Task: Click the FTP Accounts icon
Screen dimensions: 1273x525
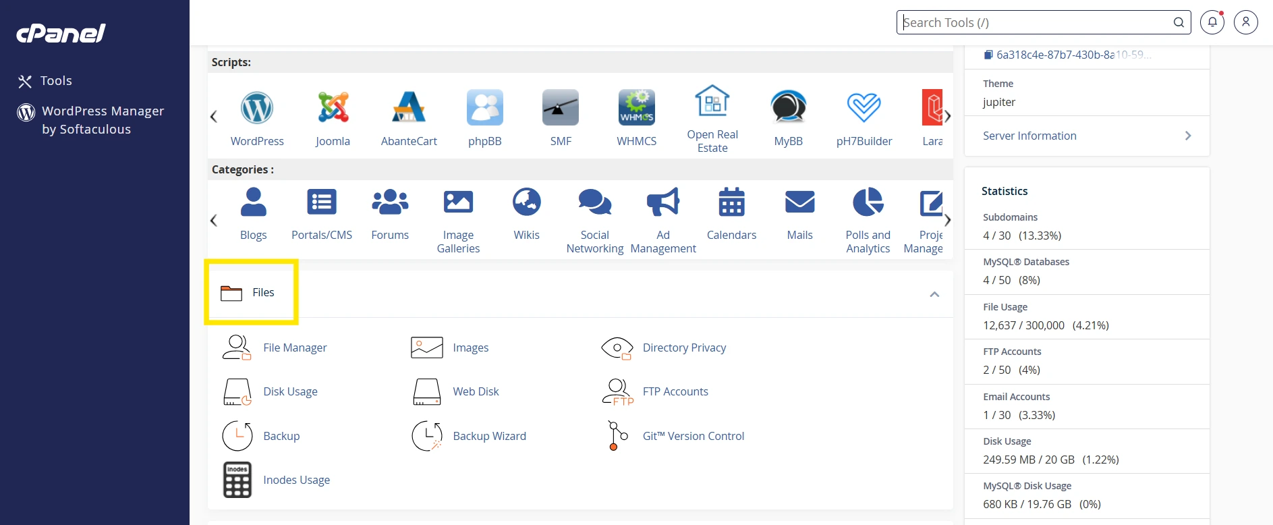Action: coord(617,391)
